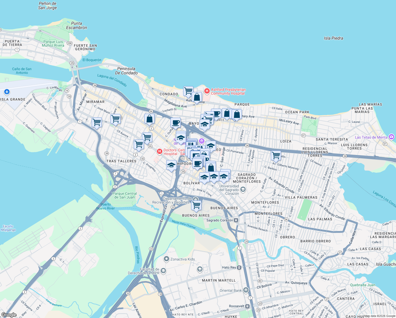This screenshot has height=318, width=396.
Task: Click the Hato Rey train station icon
Action: (240, 267)
